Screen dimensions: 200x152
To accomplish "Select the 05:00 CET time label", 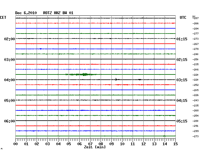I will point(10,101).
